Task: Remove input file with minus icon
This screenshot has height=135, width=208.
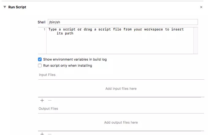Action: [50, 100]
